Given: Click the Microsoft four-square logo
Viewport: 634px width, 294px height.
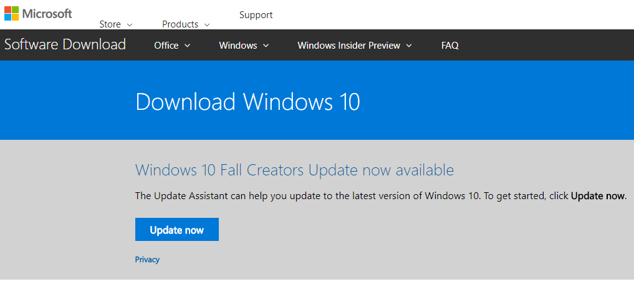Looking at the screenshot, I should (12, 14).
